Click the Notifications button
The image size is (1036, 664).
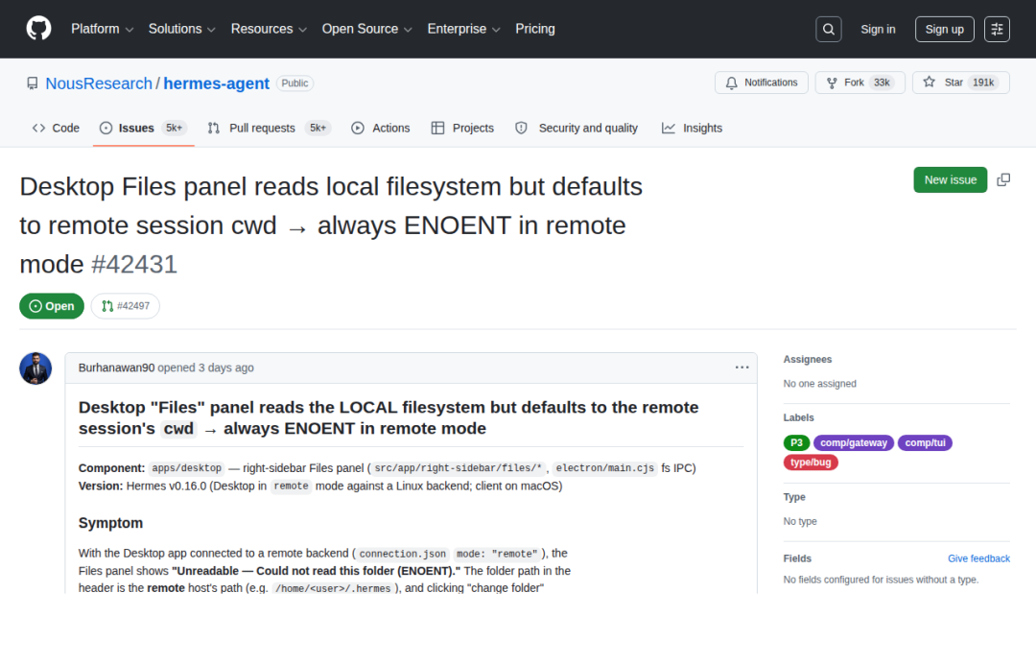coord(761,83)
